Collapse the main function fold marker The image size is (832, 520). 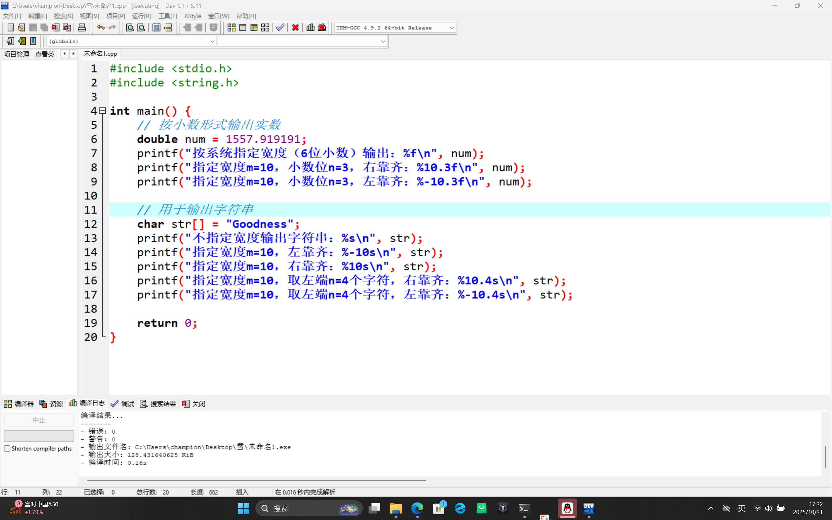[x=102, y=111]
